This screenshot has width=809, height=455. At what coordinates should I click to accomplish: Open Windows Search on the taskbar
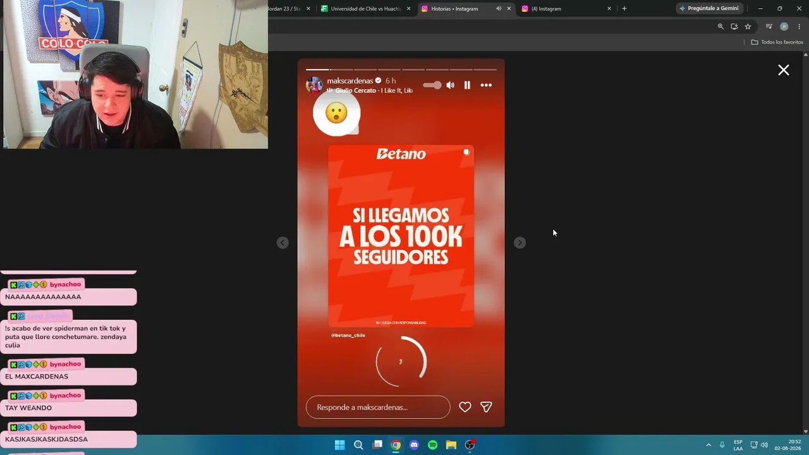point(358,445)
